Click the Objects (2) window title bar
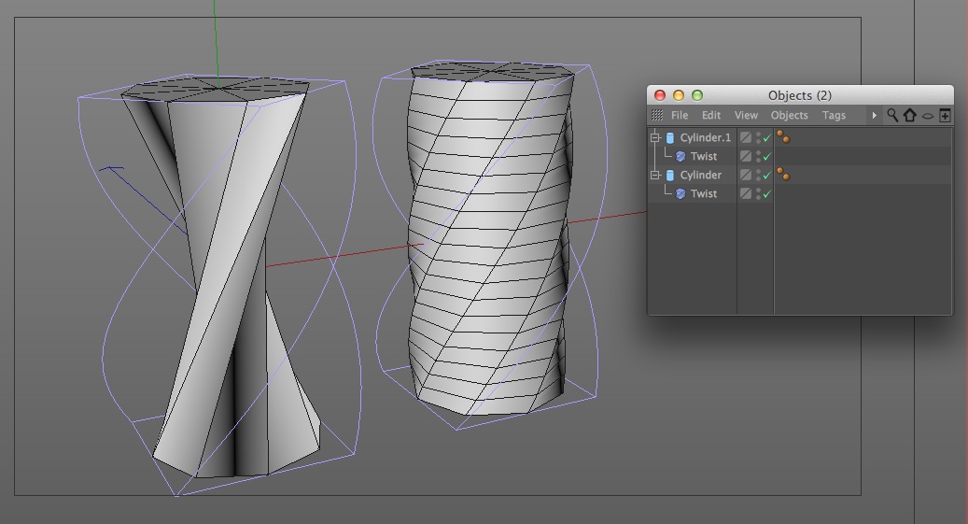This screenshot has width=968, height=524. (x=800, y=95)
